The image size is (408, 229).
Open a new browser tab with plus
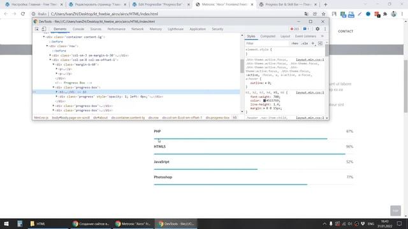point(326,4)
